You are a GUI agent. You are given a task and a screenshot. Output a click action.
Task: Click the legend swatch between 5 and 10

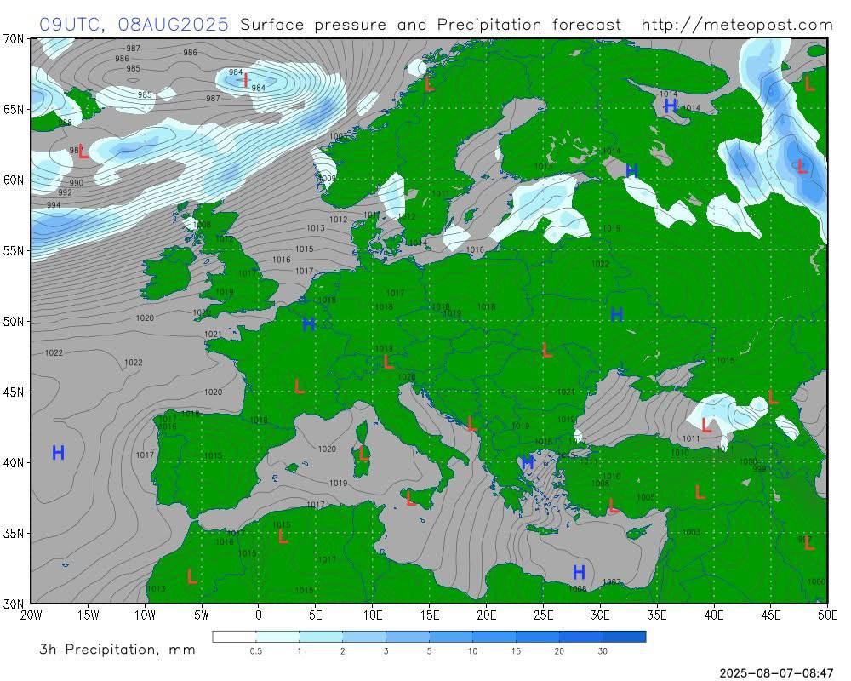451,636
